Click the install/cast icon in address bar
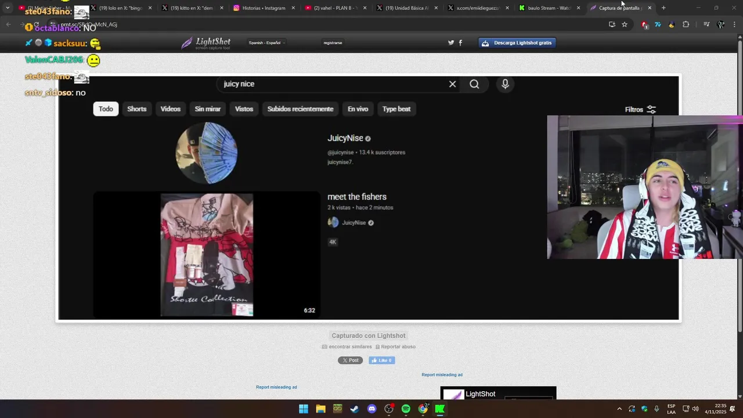 (x=612, y=24)
